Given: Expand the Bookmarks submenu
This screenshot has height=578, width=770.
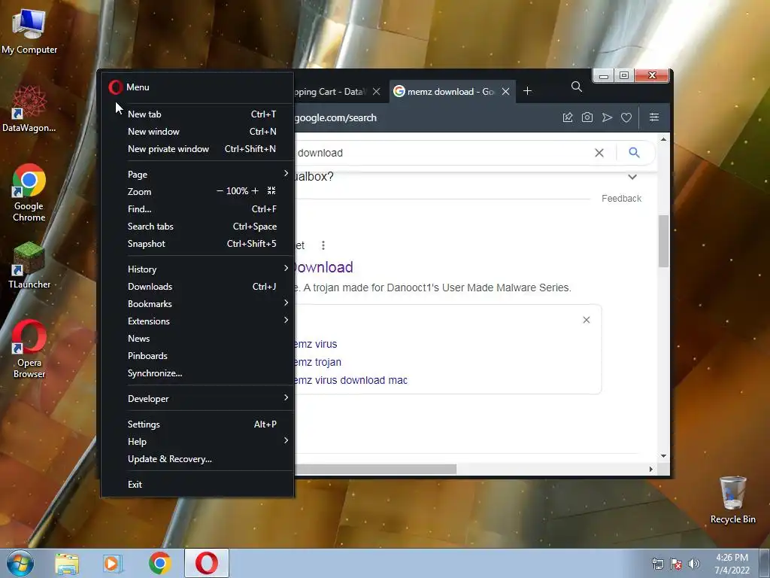Looking at the screenshot, I should [x=198, y=304].
